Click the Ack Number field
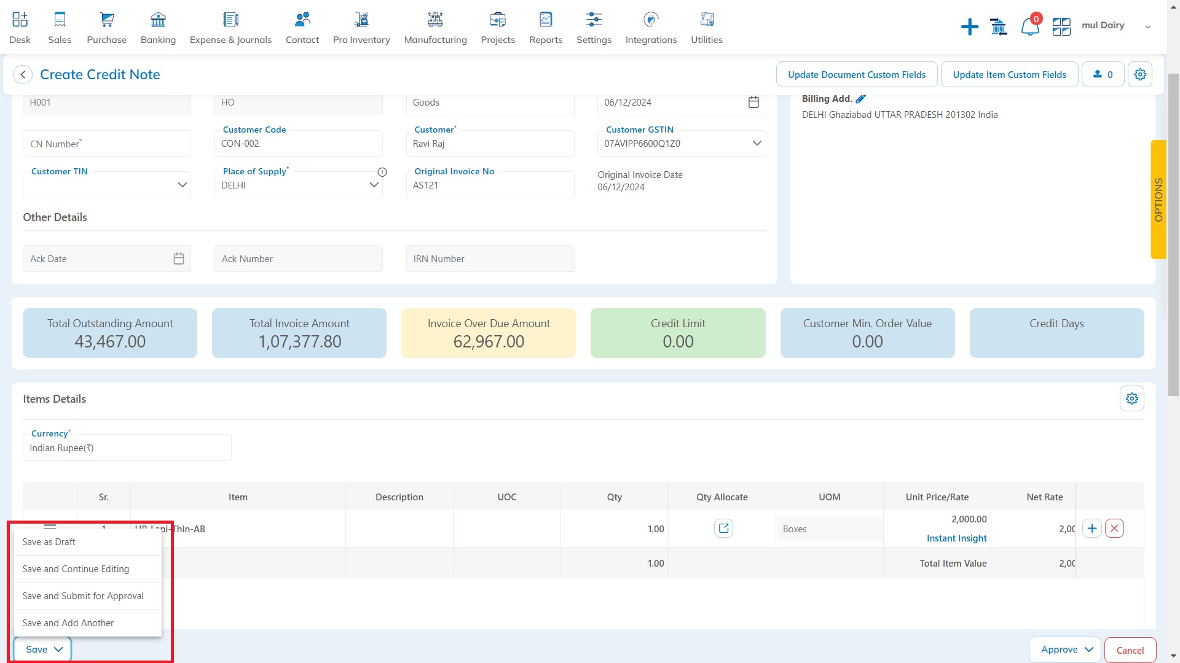Image resolution: width=1180 pixels, height=663 pixels. 298,258
